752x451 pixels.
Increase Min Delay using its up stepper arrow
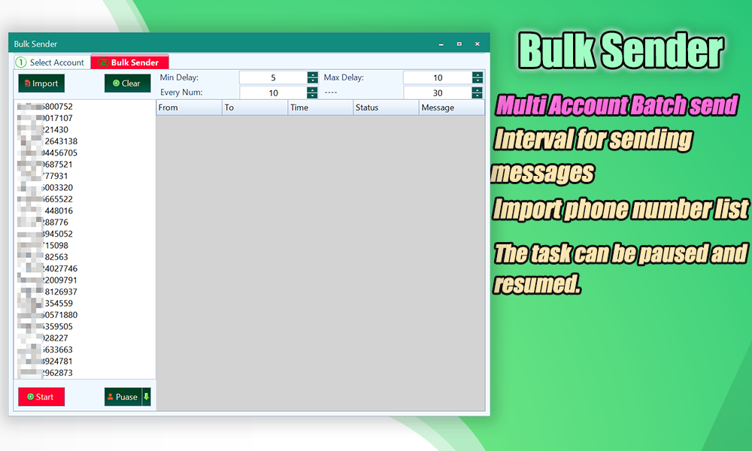[x=314, y=74]
